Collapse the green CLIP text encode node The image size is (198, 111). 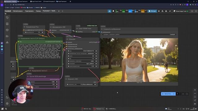[x=19, y=39]
